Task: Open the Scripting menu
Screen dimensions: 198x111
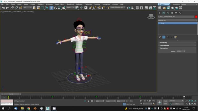Action: [97, 4]
